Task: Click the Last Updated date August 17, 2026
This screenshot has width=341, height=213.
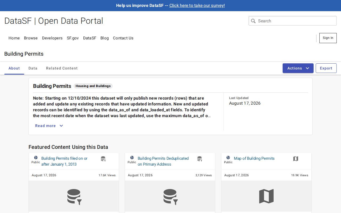Action: point(245,103)
